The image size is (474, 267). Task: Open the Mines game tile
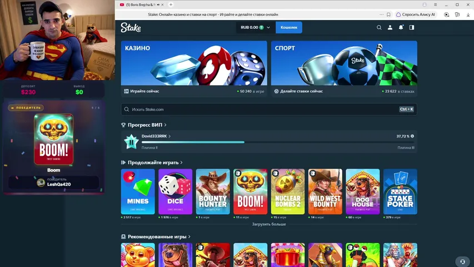138,191
